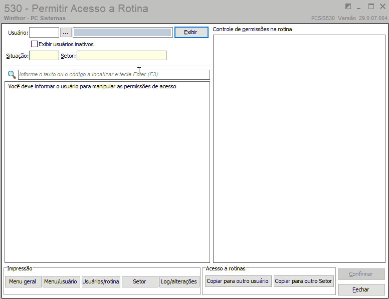Click the Setor print button
The image size is (389, 299).
[x=140, y=281]
